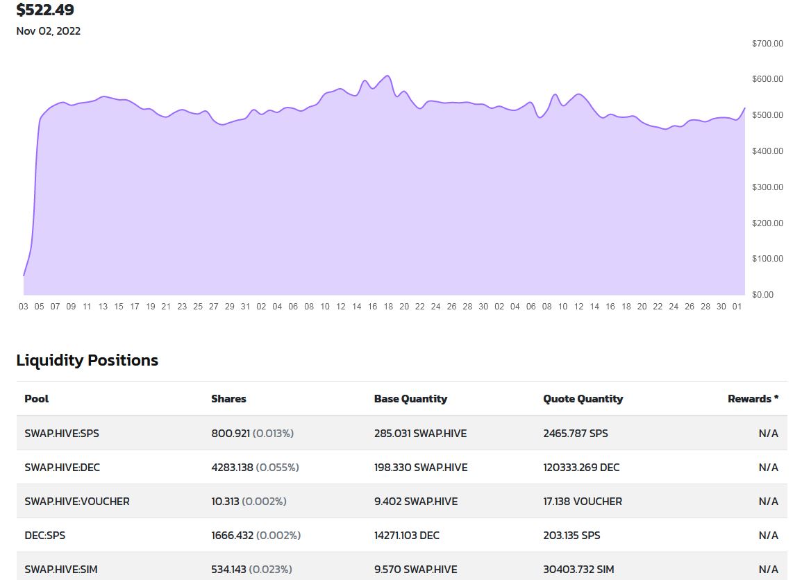The width and height of the screenshot is (802, 580).
Task: Select quote quantity "2465.787 SPS"
Action: (x=576, y=434)
